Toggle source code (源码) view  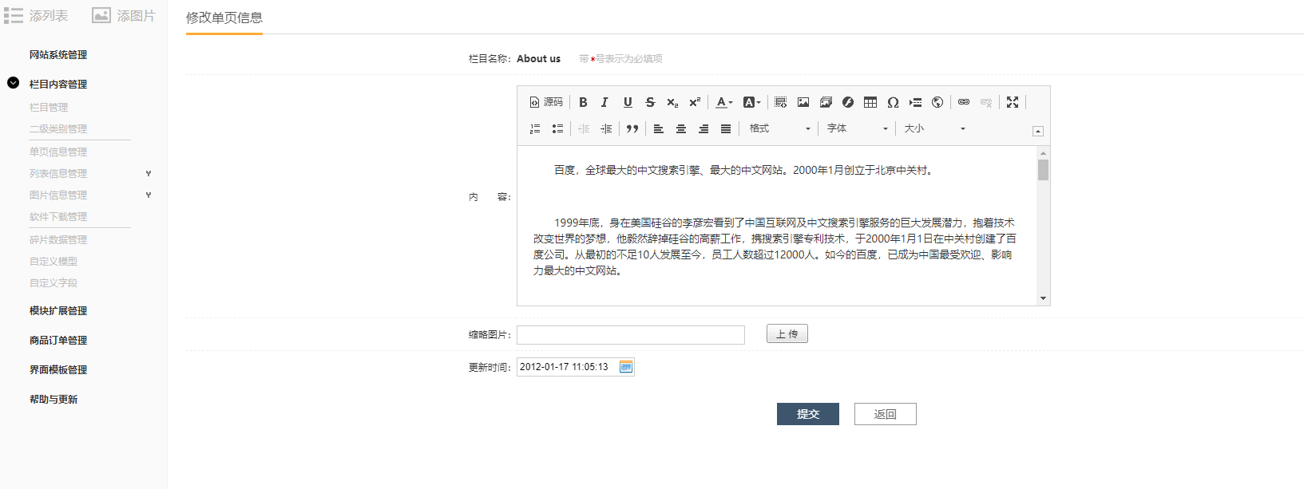point(546,102)
